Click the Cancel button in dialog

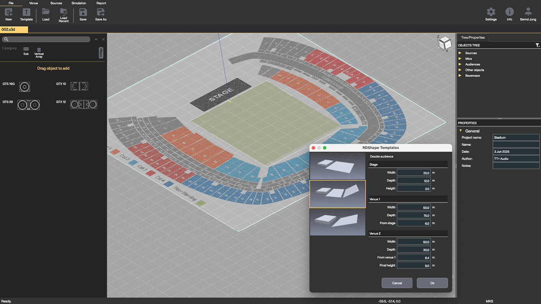tap(397, 283)
